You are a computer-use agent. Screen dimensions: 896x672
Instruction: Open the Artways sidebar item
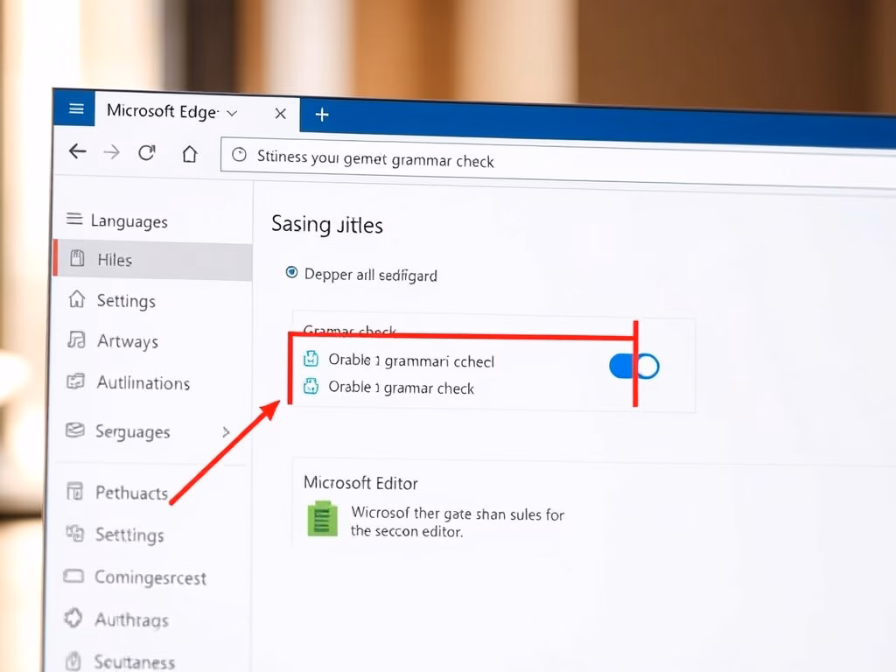point(128,341)
